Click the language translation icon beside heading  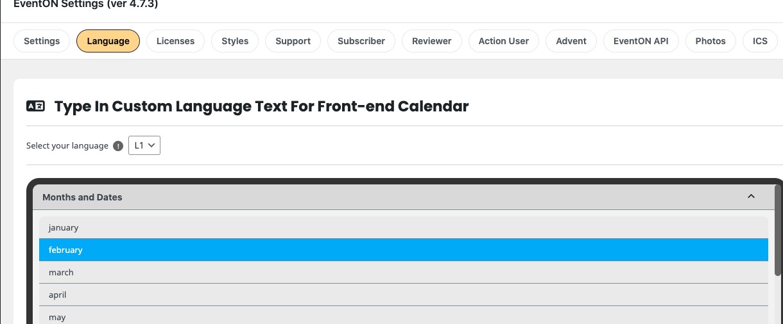click(35, 106)
